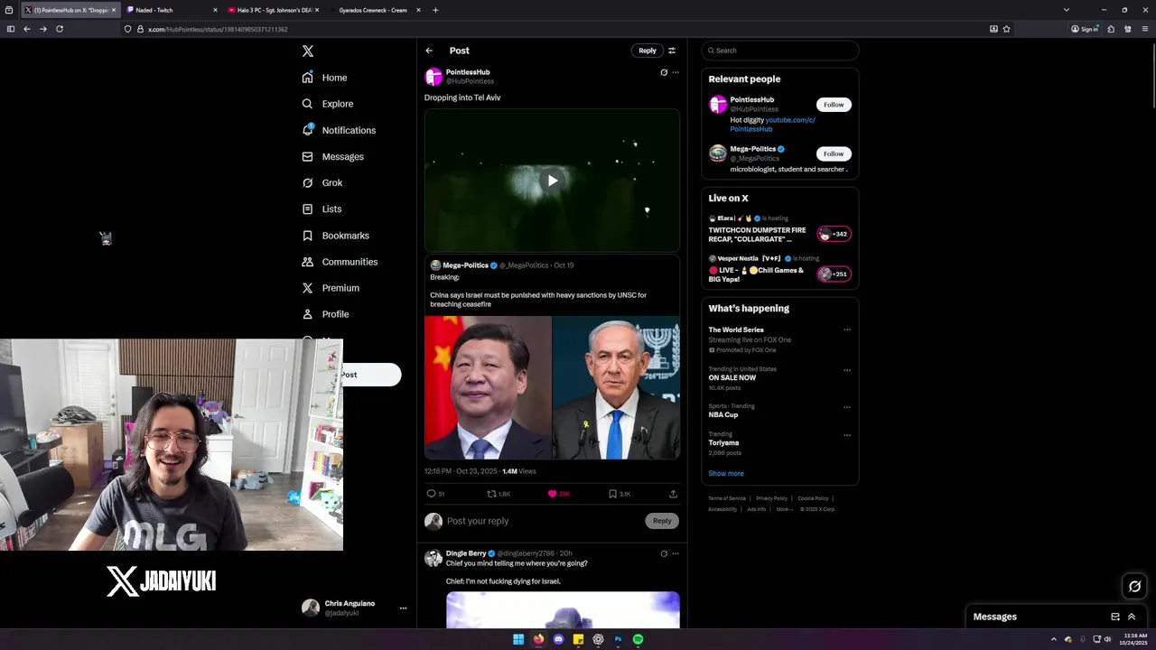Open the more options menu on PointlessHub's post
Image resolution: width=1156 pixels, height=650 pixels.
676,72
